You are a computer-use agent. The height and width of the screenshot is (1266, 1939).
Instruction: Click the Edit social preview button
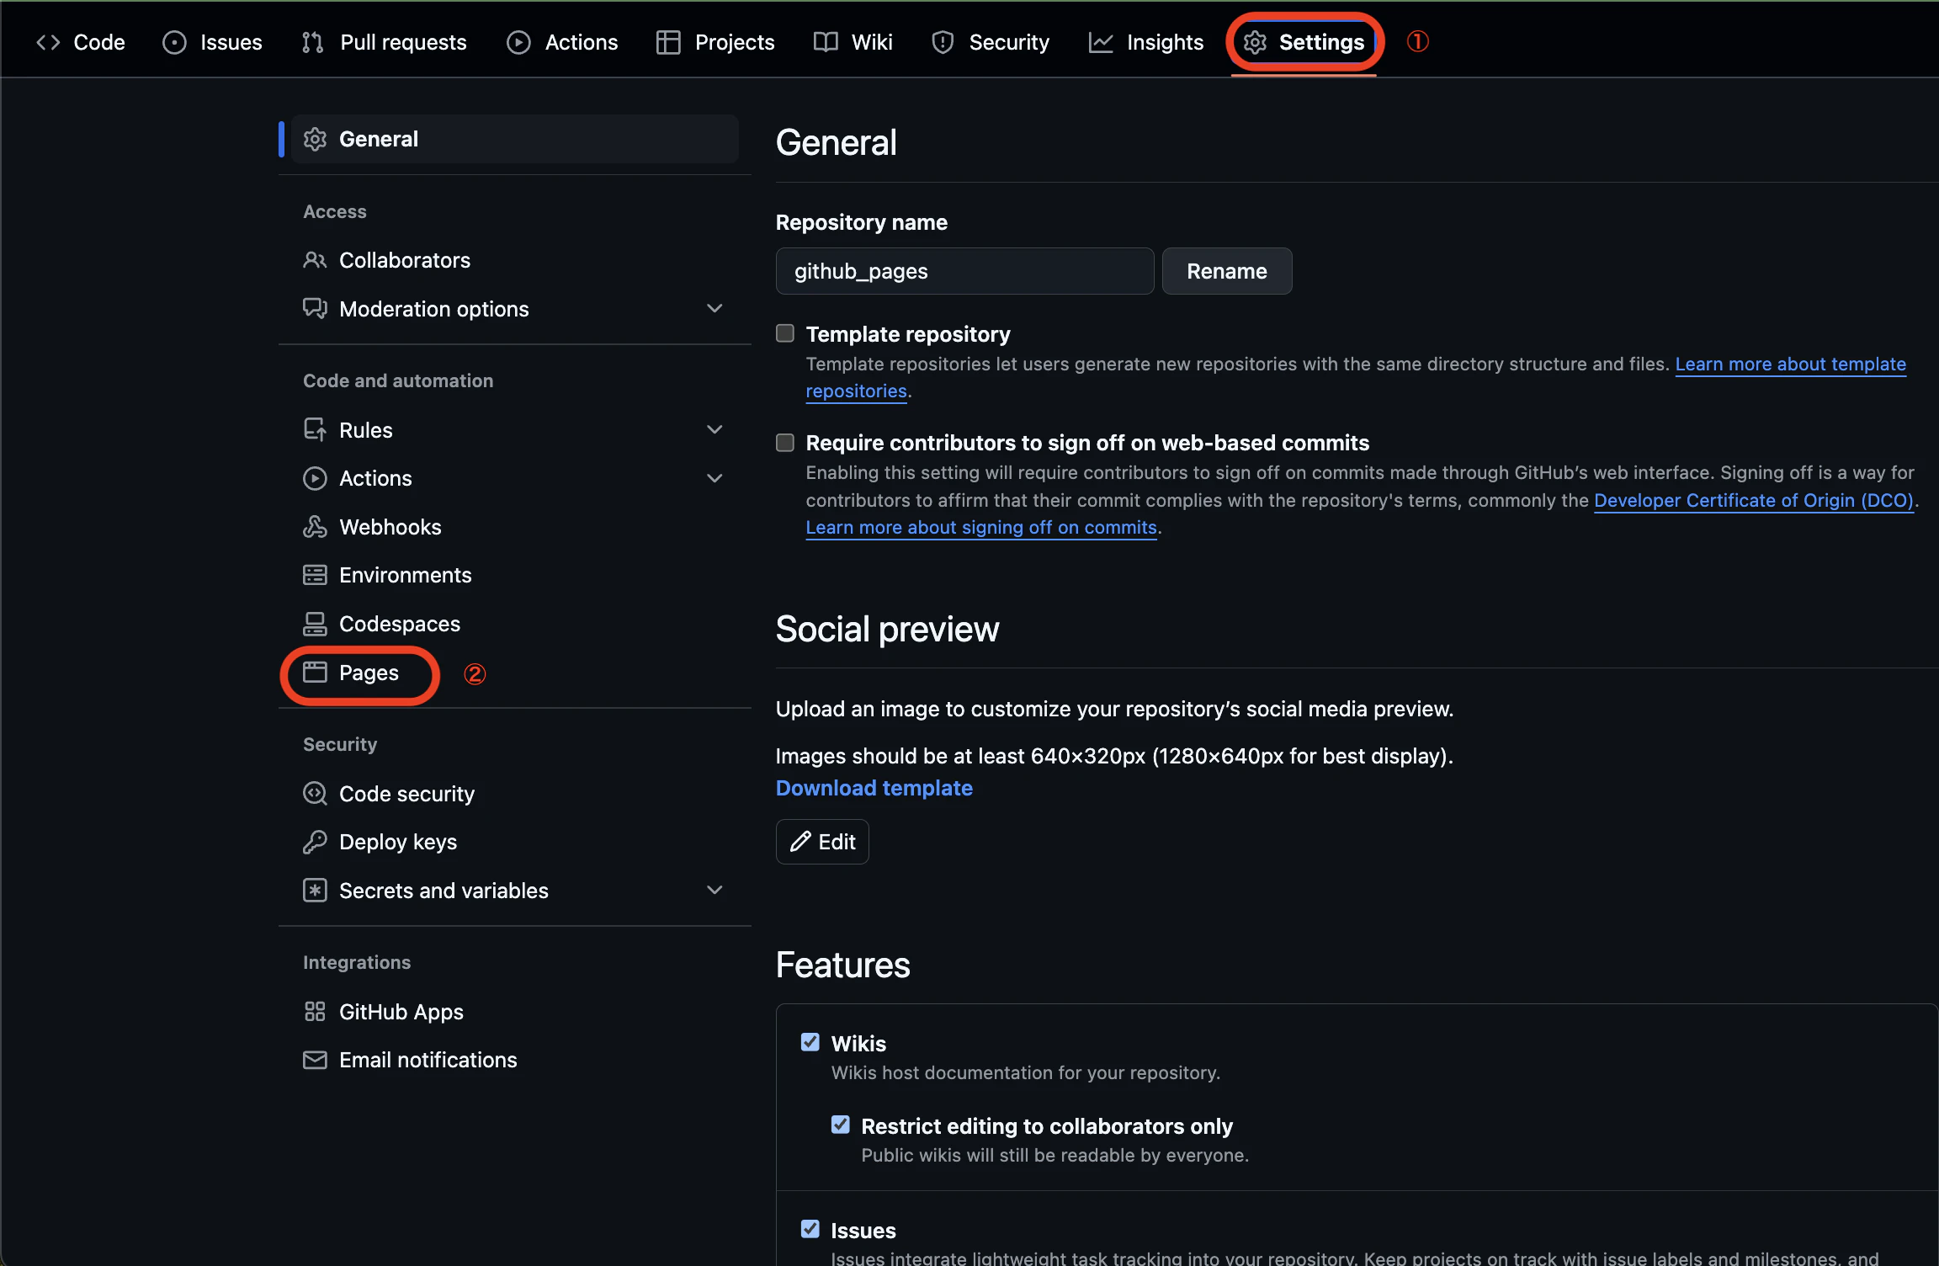[x=822, y=842]
